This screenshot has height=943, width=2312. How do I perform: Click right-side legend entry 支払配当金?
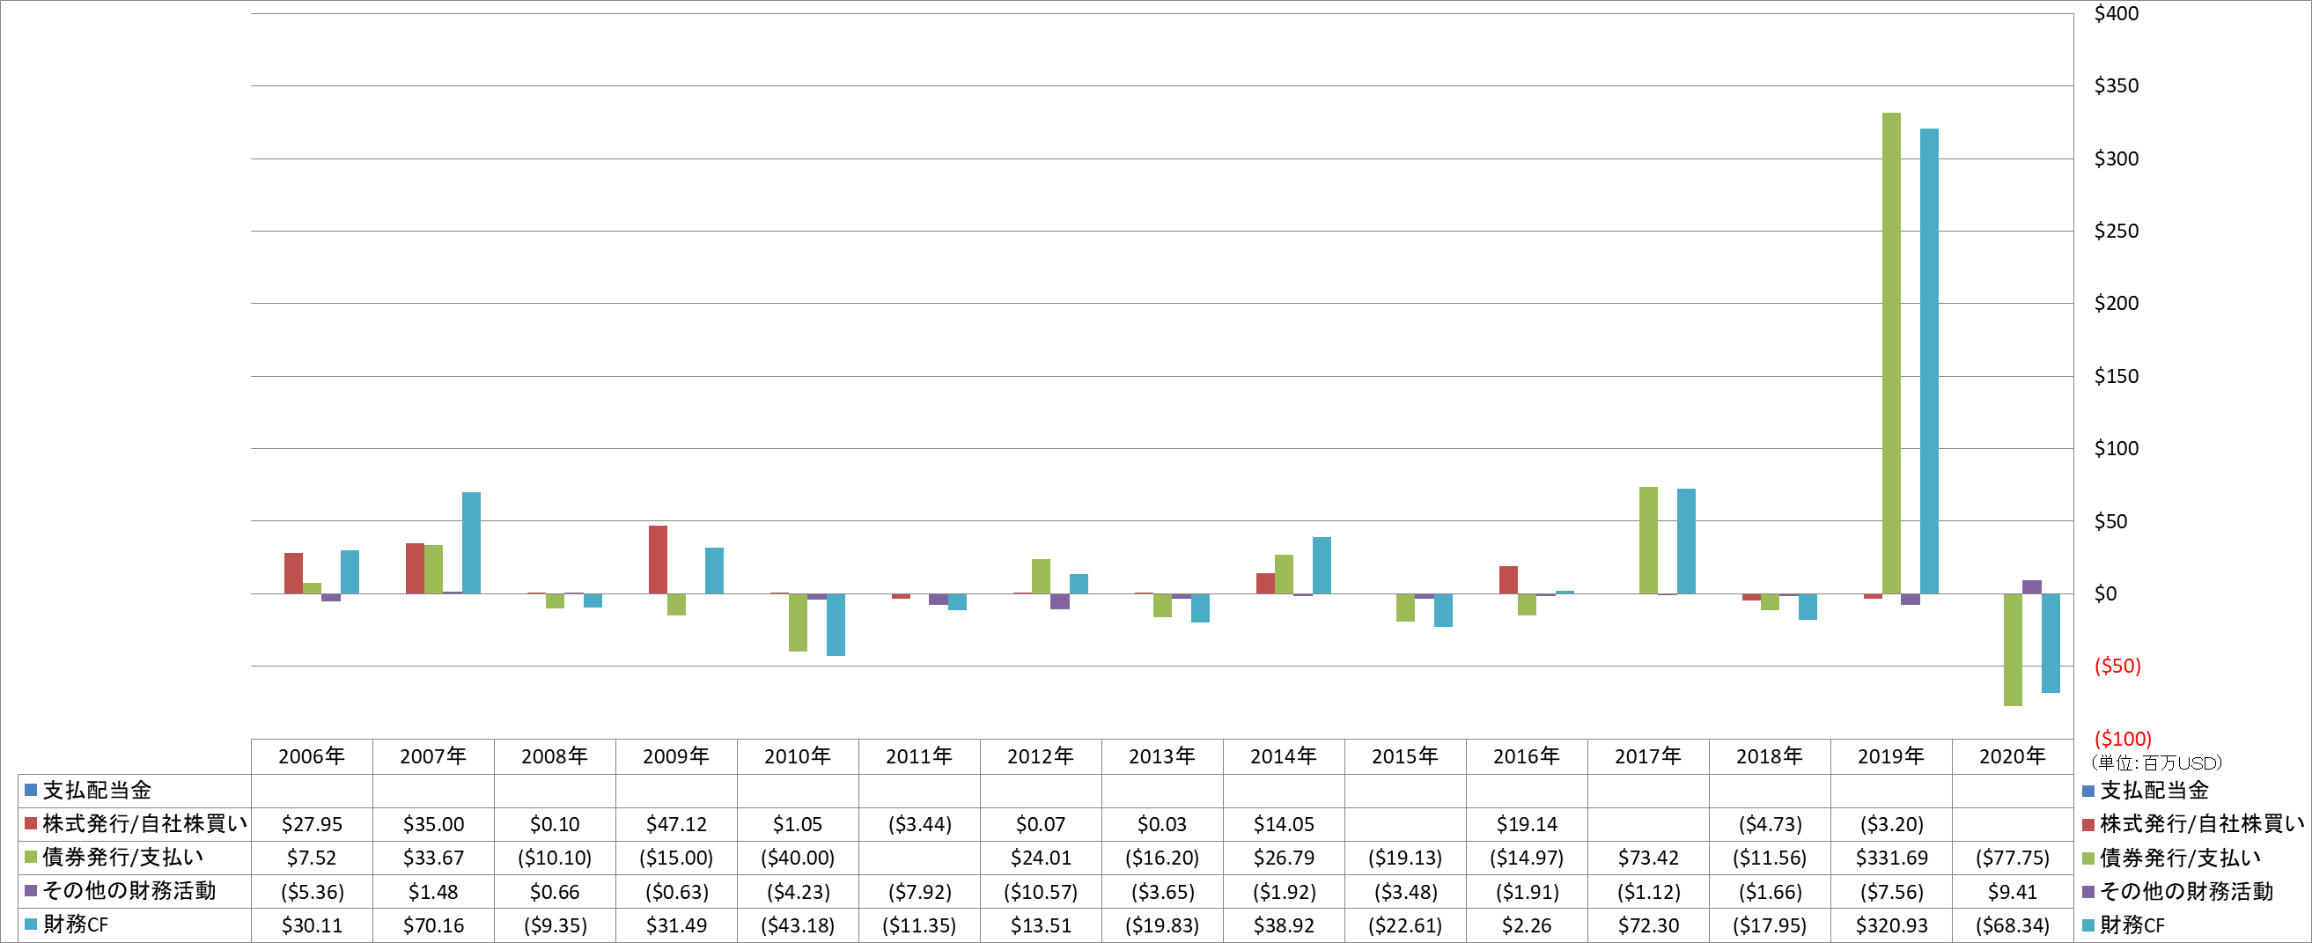[2146, 791]
